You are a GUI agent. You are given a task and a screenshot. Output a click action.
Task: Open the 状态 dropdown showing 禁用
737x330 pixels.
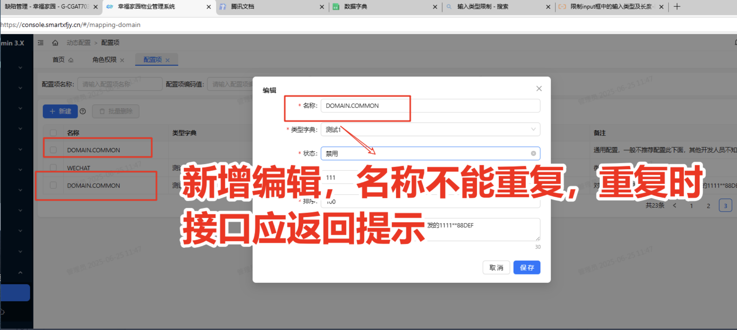425,153
